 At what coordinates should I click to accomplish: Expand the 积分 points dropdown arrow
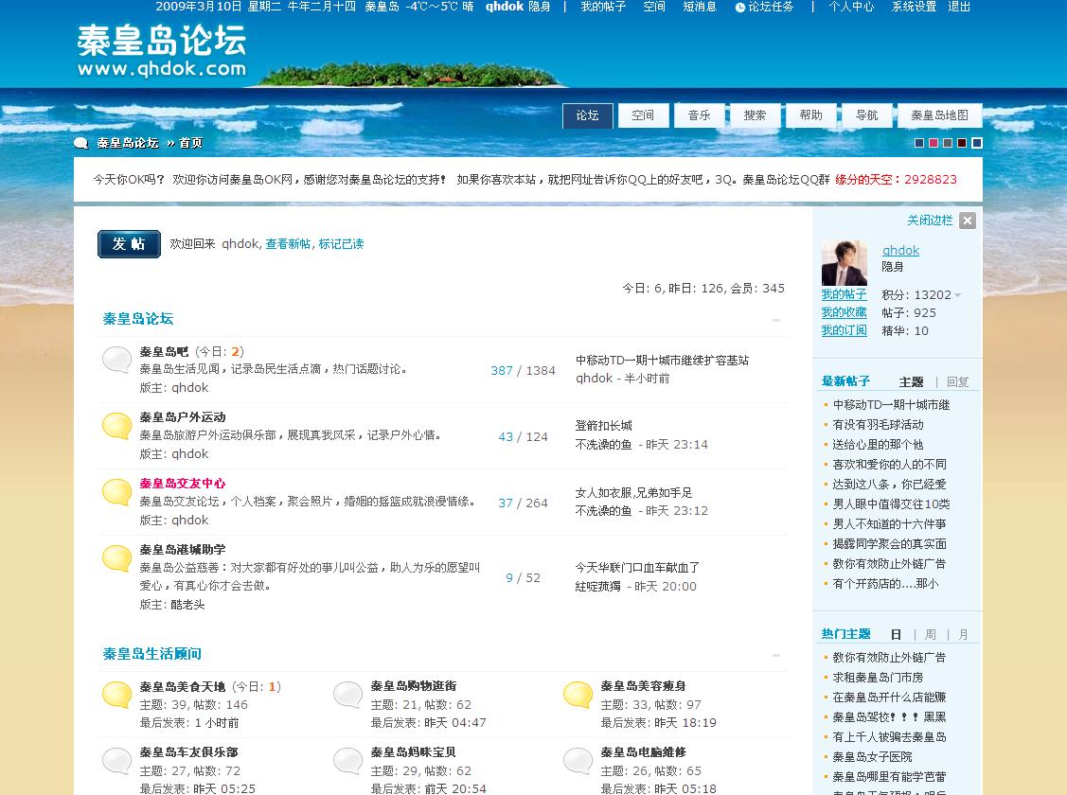958,295
